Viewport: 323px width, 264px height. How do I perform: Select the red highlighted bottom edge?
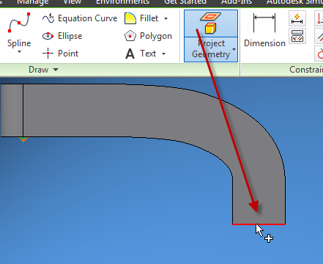tap(259, 224)
